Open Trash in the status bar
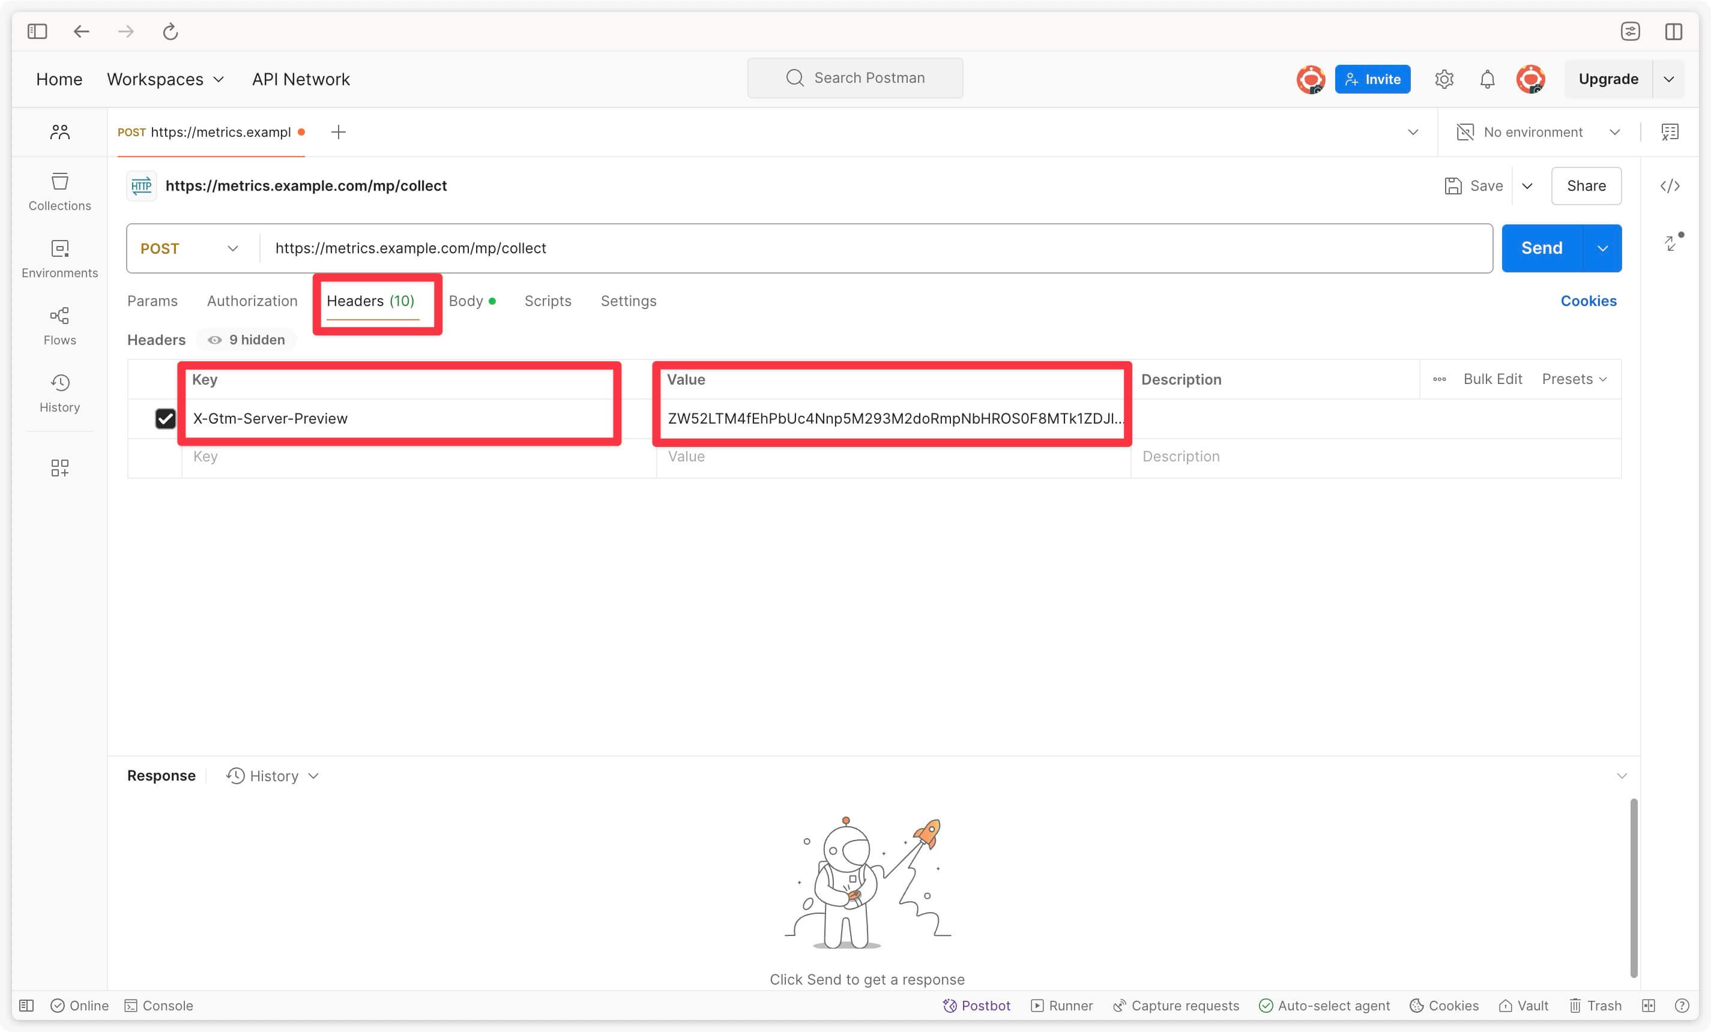Screen dimensions: 1711x1032 point(1595,1006)
